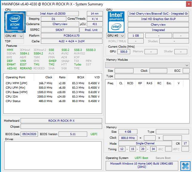
Task: Click the blue X close icon near the Operating System box
Action: pyautogui.click(x=185, y=166)
